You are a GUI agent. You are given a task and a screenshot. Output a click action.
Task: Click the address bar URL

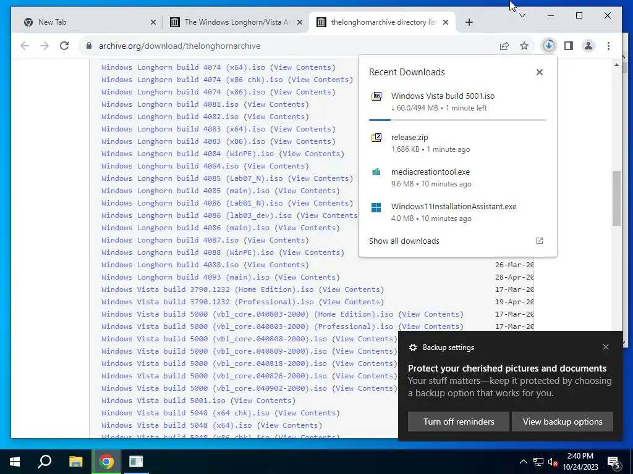click(179, 46)
